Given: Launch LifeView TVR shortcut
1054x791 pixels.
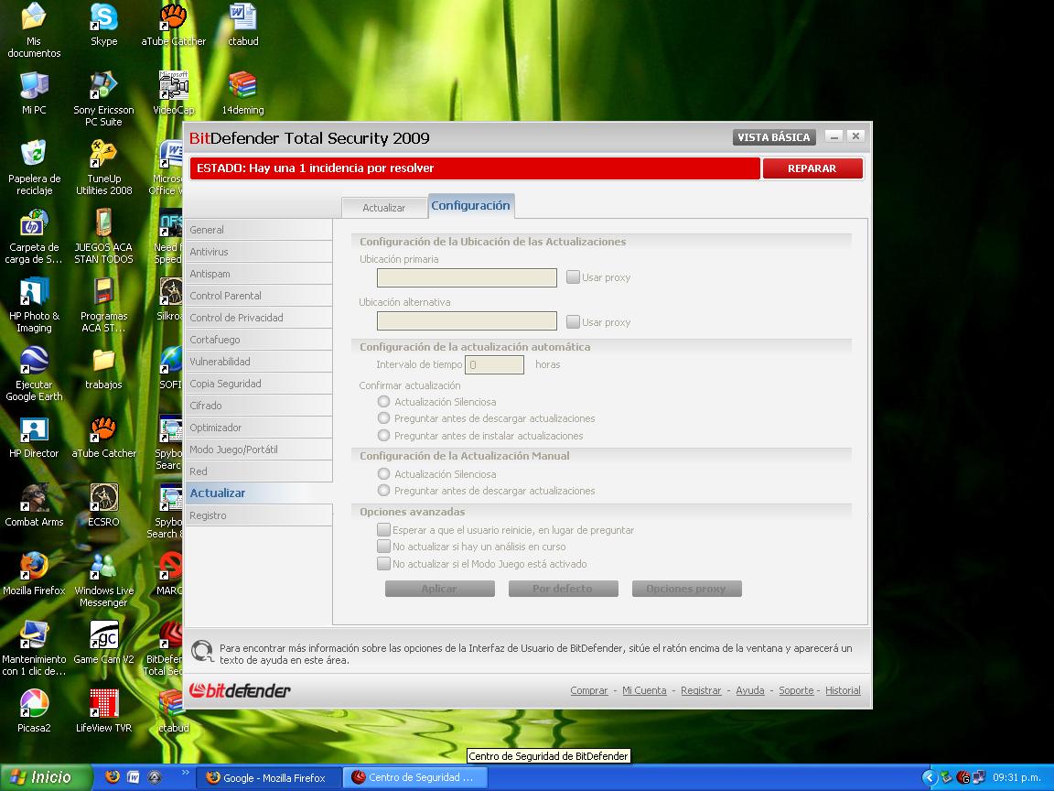Looking at the screenshot, I should click(103, 710).
